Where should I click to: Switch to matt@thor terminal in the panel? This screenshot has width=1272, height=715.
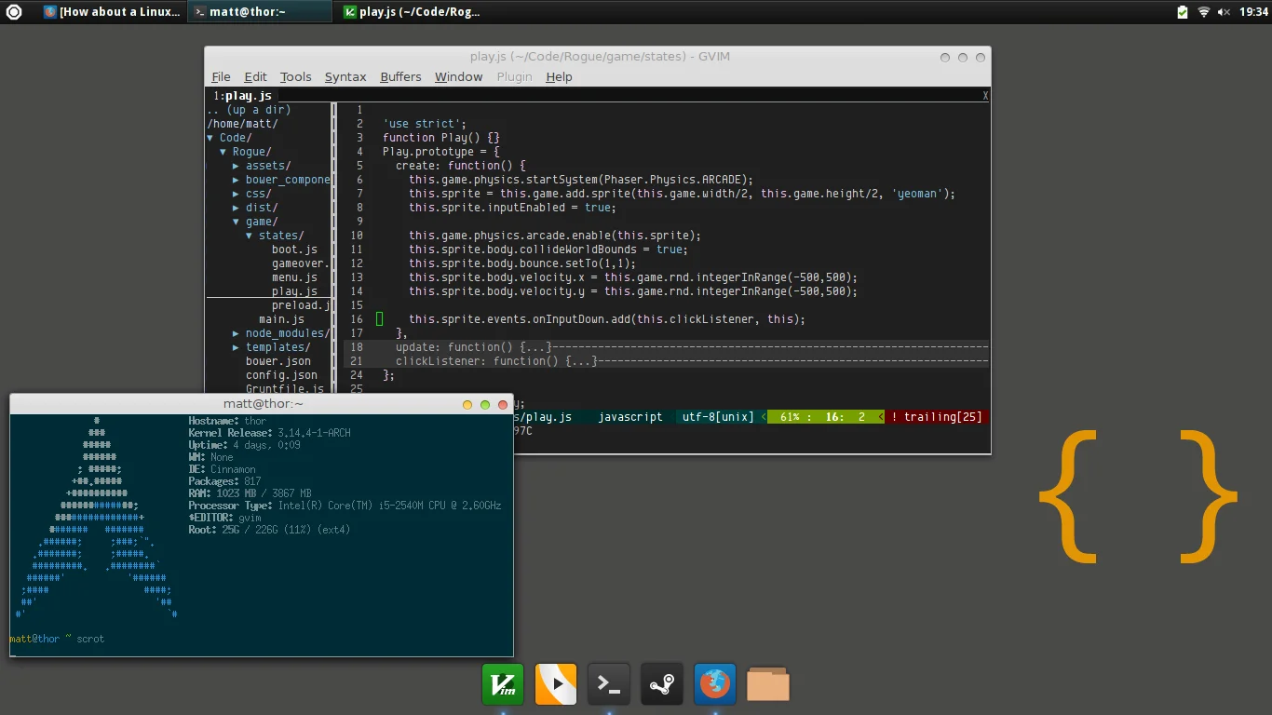260,12
